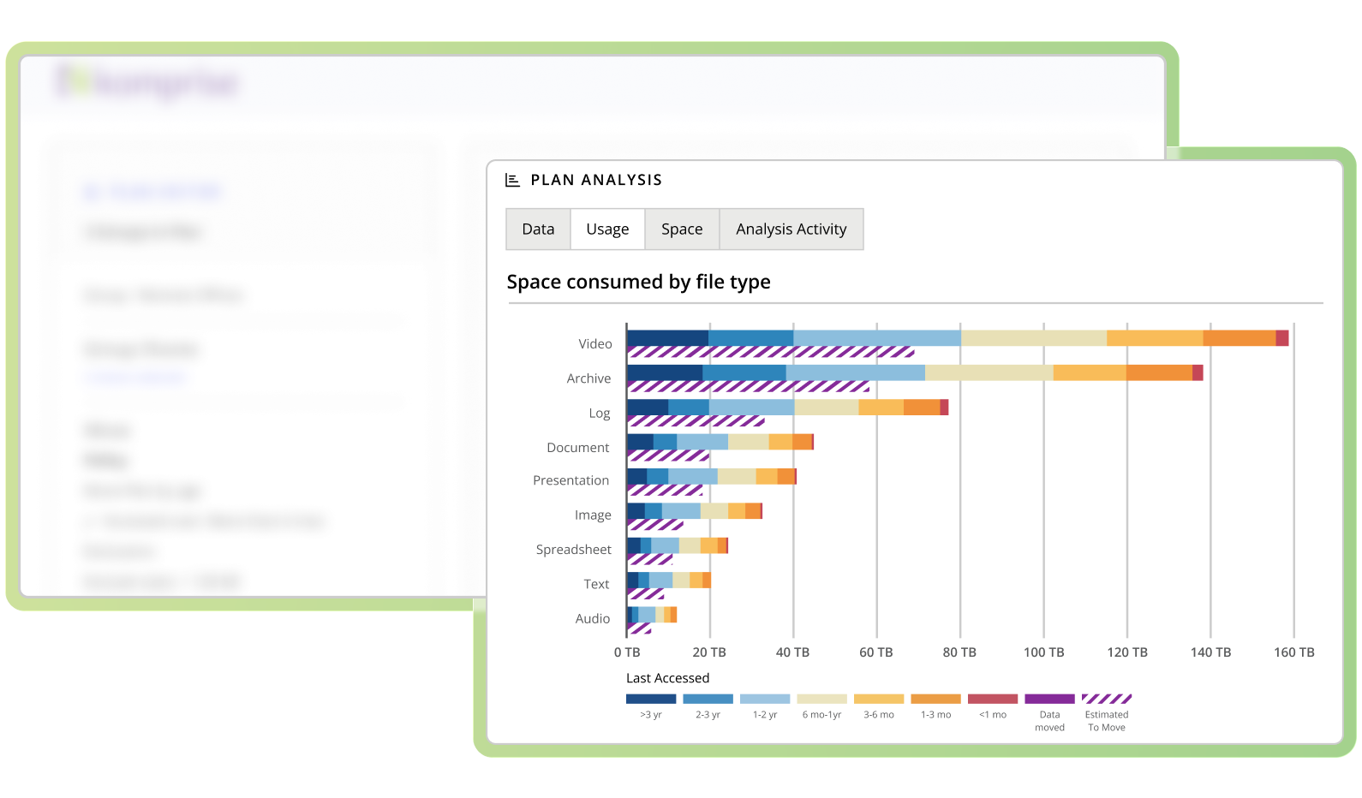Click the 3-6 mo legend swatch
This screenshot has height=798, width=1362.
point(879,699)
